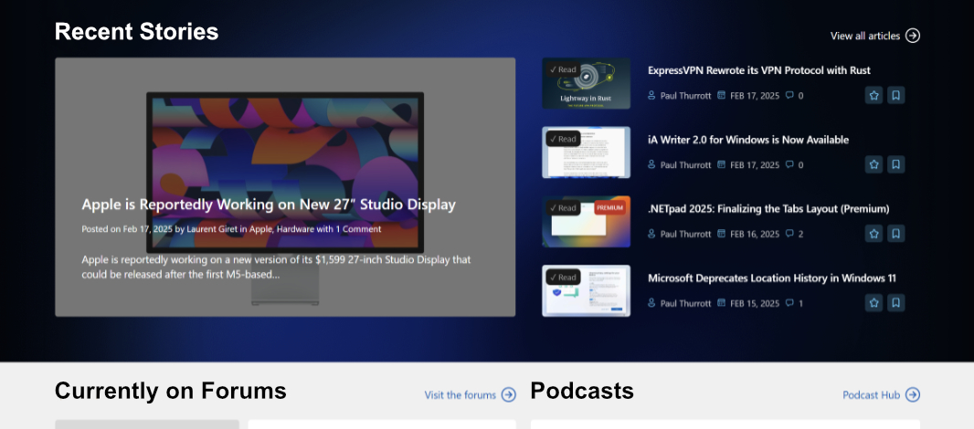The height and width of the screenshot is (429, 974).
Task: Click ExpressVPN Rewrote its VPN Protocol title
Action: (759, 70)
